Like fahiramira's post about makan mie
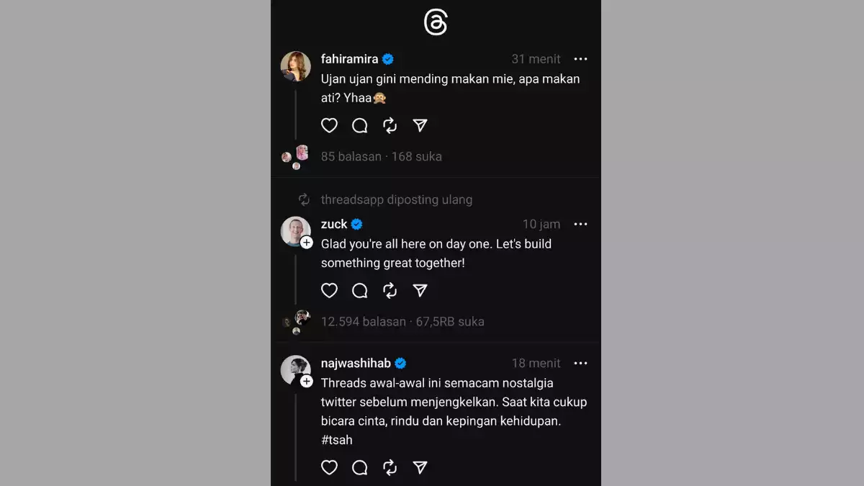The image size is (864, 486). pyautogui.click(x=329, y=125)
